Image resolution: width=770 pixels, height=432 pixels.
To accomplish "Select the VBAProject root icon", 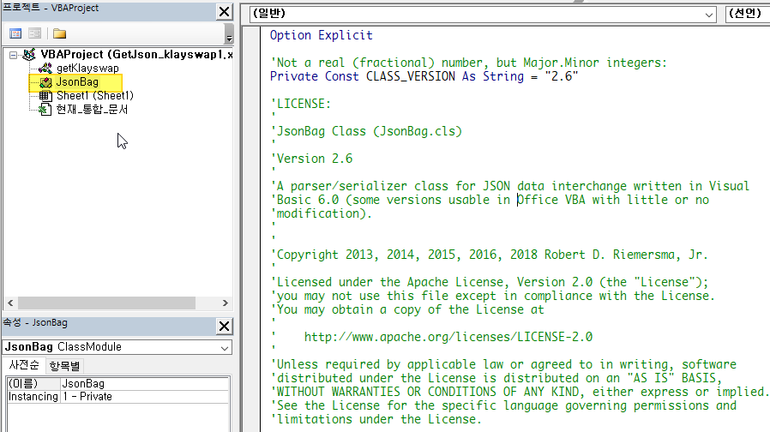I will click(x=29, y=55).
